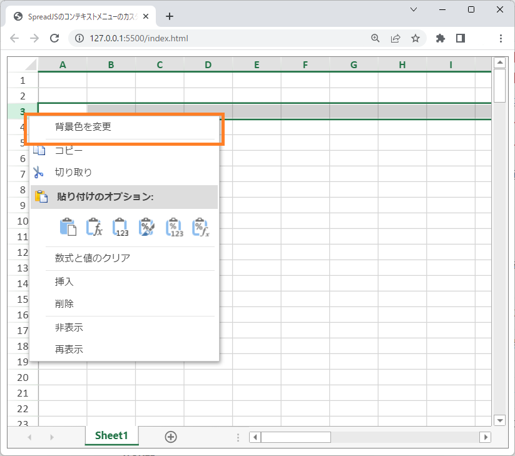Click previous sheet navigation arrow

(29, 437)
